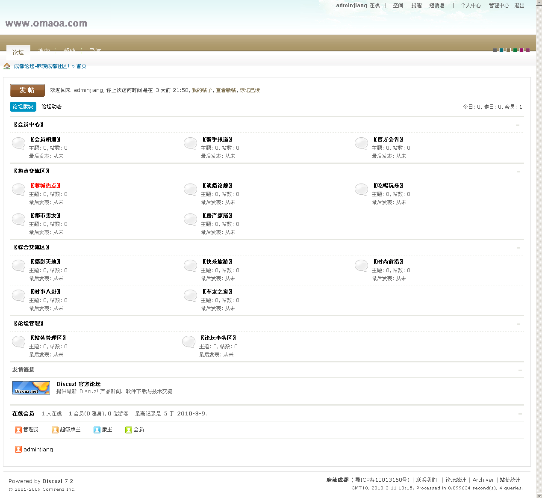This screenshot has height=498, width=542.
Task: Collapse the 〖论坛管理〗 category section
Action: pyautogui.click(x=518, y=324)
